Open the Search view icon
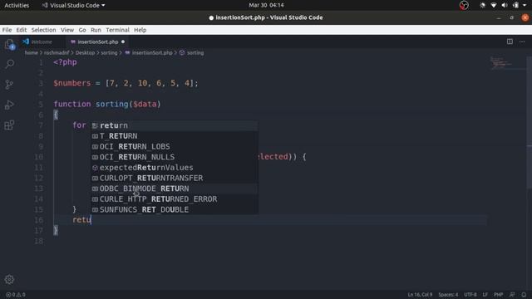Image resolution: width=532 pixels, height=299 pixels. click(x=9, y=64)
